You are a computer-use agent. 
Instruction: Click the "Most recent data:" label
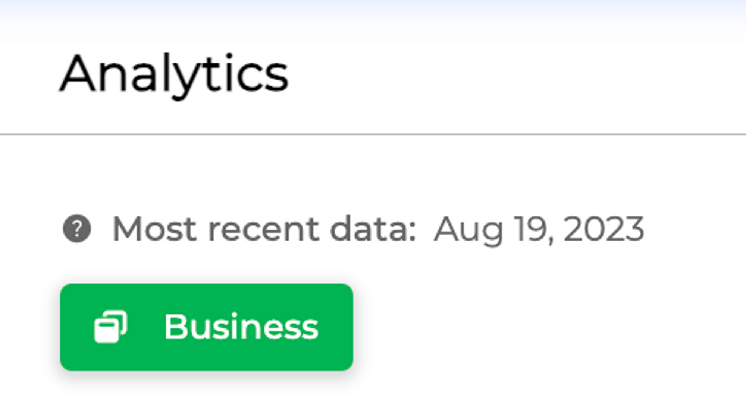point(264,229)
